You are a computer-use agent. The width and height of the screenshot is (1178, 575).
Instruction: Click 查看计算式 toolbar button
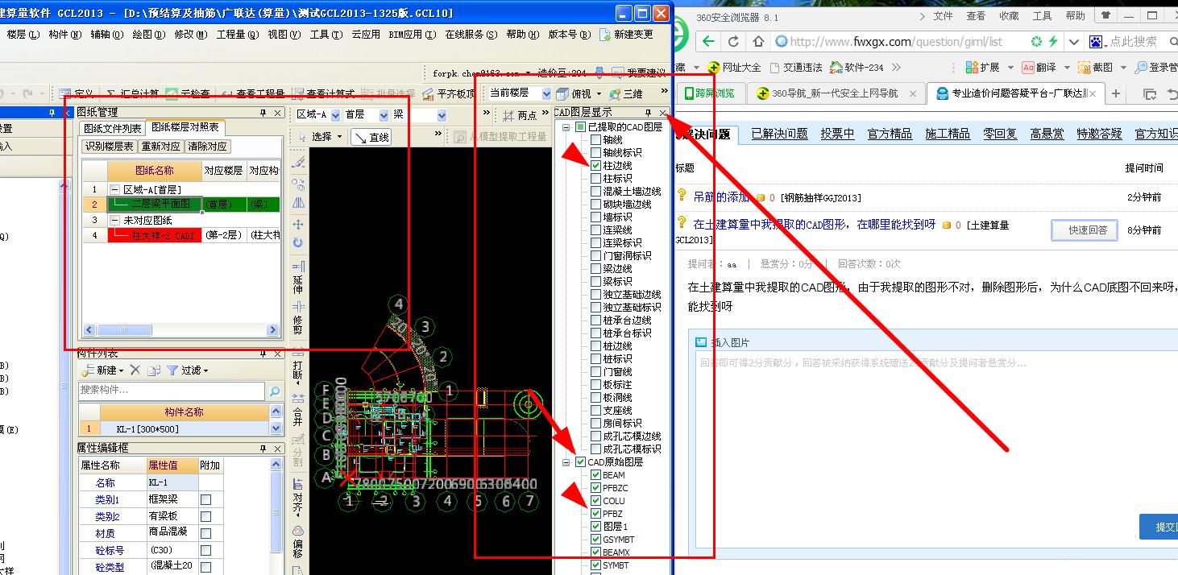coord(324,94)
